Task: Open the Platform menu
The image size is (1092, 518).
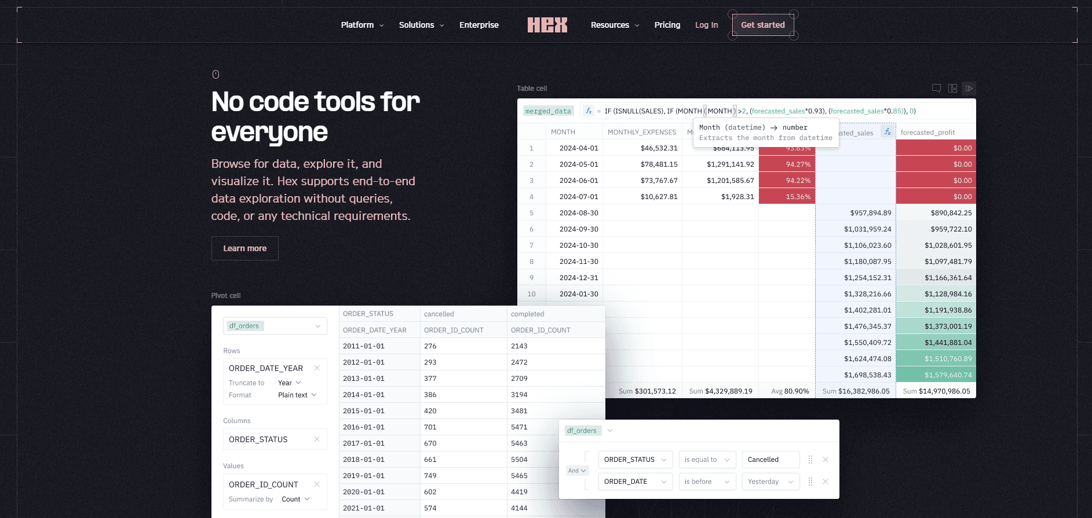Action: [x=362, y=25]
